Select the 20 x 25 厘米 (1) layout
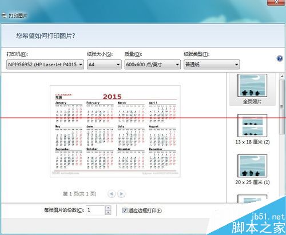The height and width of the screenshot is (235, 286). pos(252,170)
